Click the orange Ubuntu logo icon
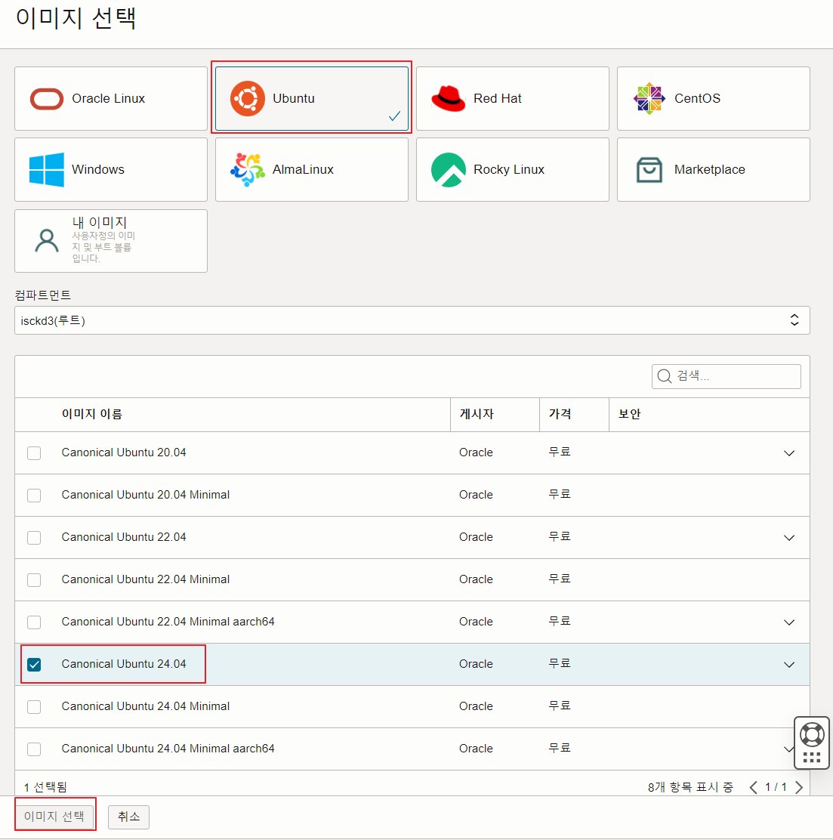Screen dimensions: 833x840 tap(248, 98)
